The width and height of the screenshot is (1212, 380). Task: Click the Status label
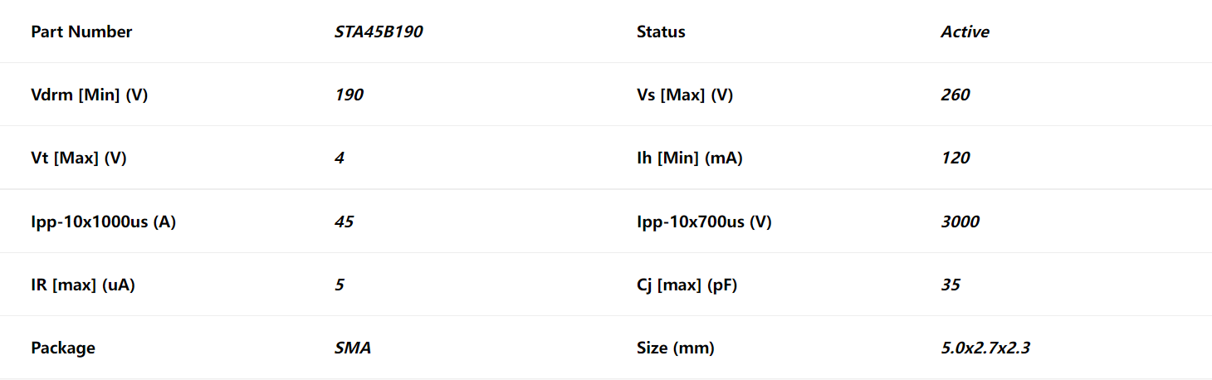pyautogui.click(x=661, y=32)
